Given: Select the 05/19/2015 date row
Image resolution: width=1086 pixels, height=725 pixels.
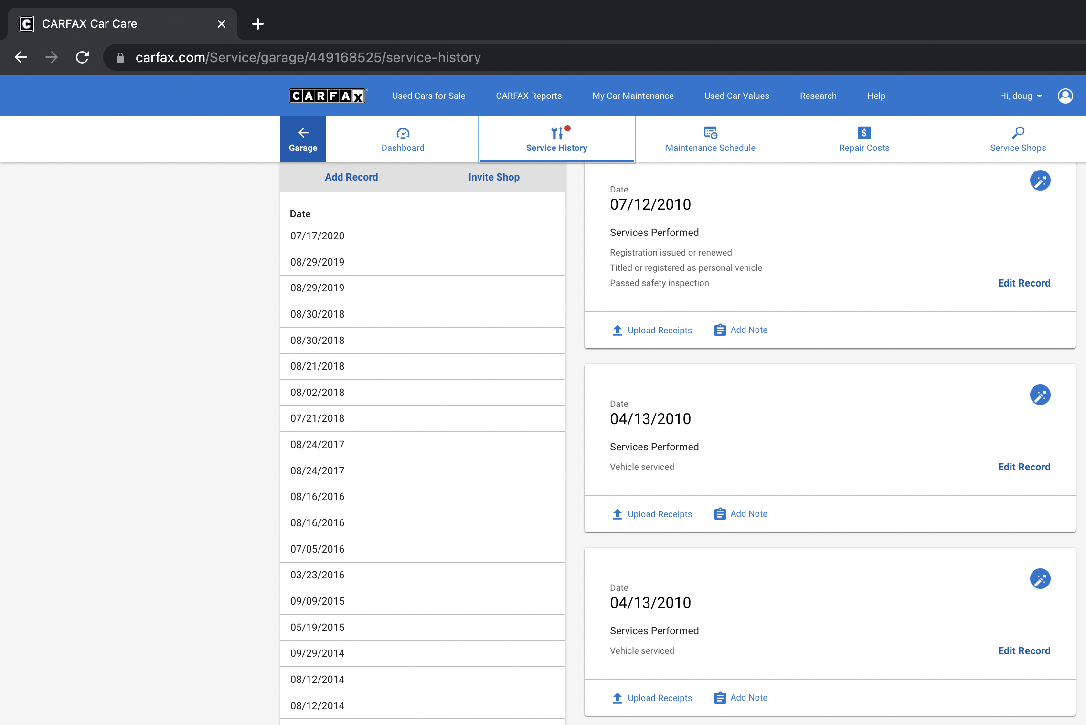Looking at the screenshot, I should [423, 628].
